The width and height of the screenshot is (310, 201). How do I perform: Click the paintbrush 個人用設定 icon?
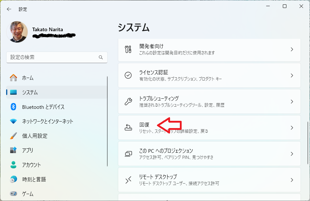click(13, 136)
